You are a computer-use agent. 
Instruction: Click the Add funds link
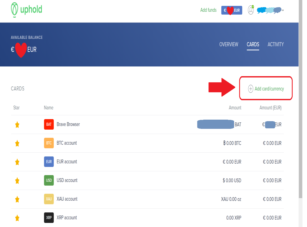pos(208,10)
